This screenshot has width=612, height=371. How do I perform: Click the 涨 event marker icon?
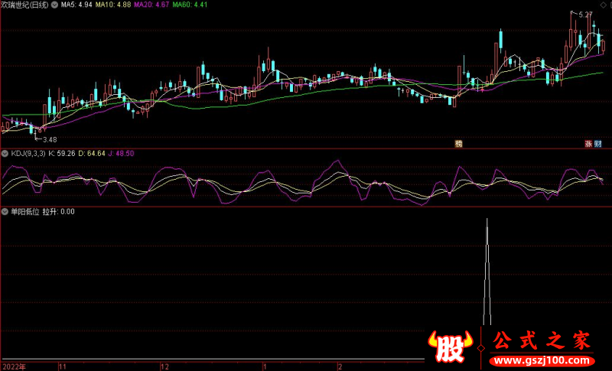[588, 143]
